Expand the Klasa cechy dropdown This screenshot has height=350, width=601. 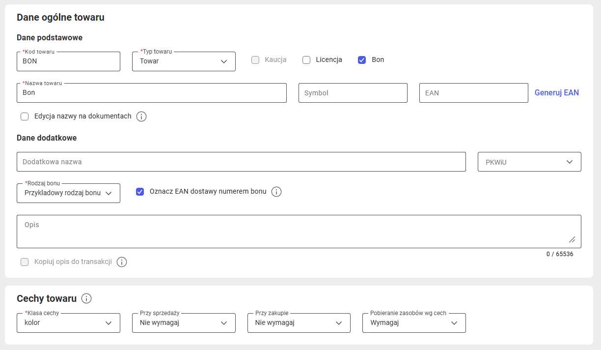pos(68,323)
